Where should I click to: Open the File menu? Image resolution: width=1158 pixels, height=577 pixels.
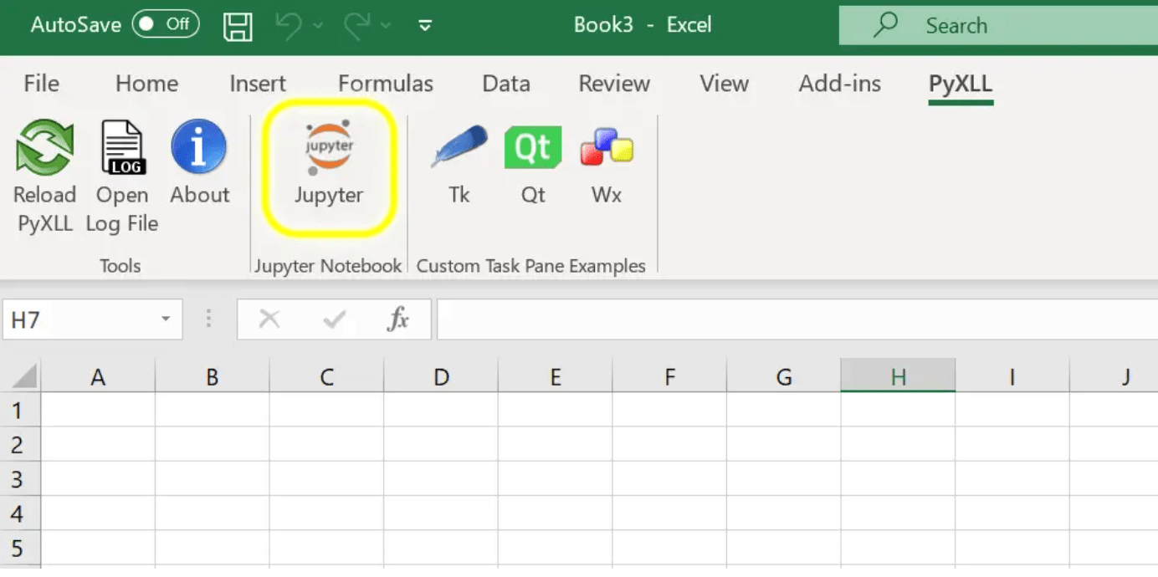tap(40, 84)
